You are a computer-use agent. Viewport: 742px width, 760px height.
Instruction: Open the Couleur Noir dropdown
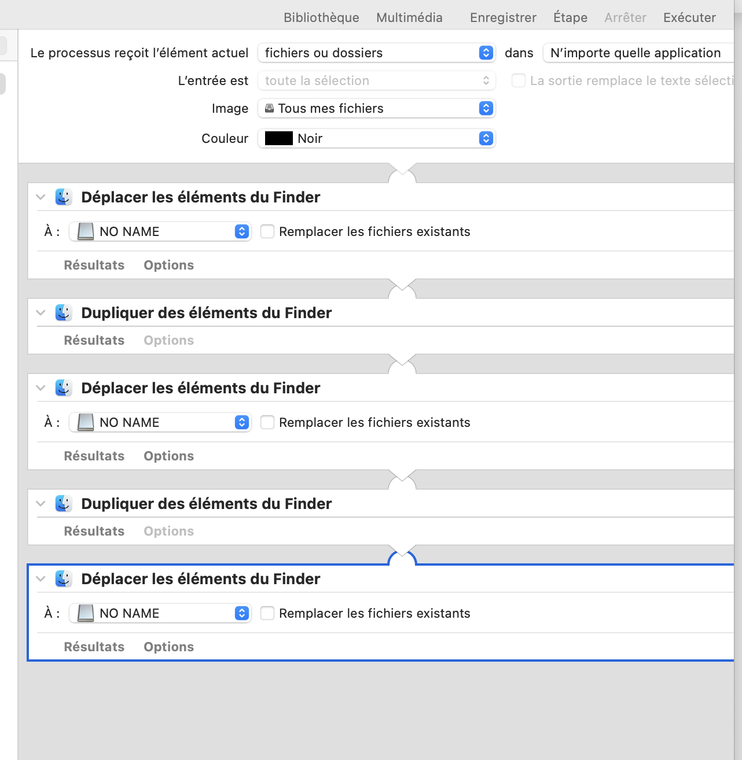[x=376, y=138]
